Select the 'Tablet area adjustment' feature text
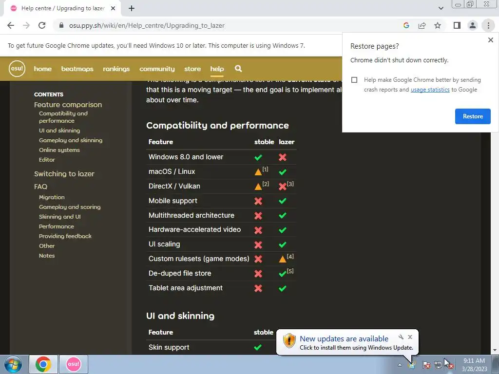The image size is (499, 374). (x=186, y=288)
